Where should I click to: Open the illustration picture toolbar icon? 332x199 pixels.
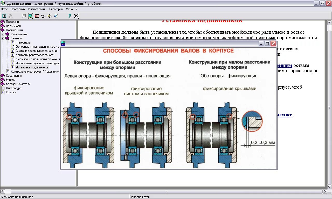click(30, 16)
